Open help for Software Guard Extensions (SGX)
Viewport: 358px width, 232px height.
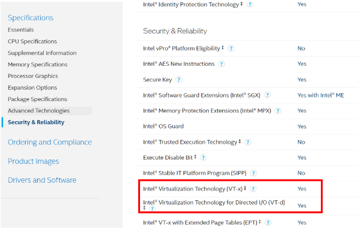pos(267,95)
